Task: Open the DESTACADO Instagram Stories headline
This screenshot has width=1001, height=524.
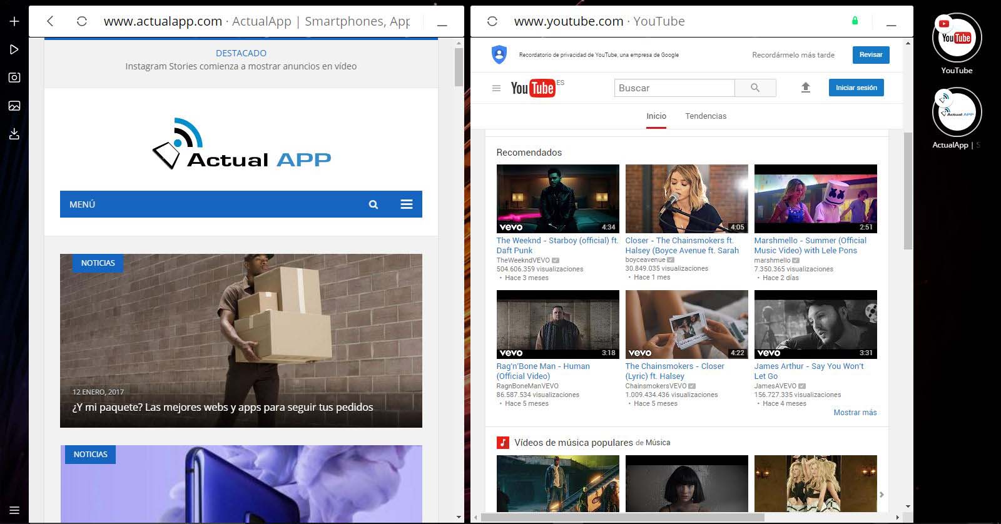Action: point(241,66)
